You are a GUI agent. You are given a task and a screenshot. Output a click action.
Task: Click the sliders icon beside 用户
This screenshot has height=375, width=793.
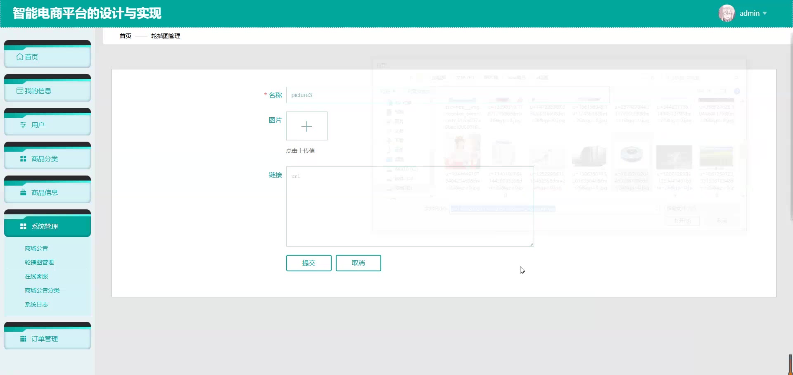click(23, 125)
